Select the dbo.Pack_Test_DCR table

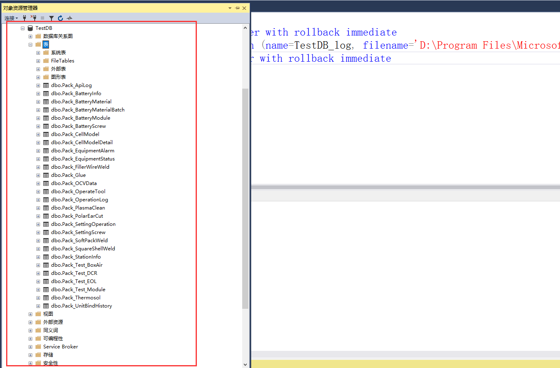[74, 273]
